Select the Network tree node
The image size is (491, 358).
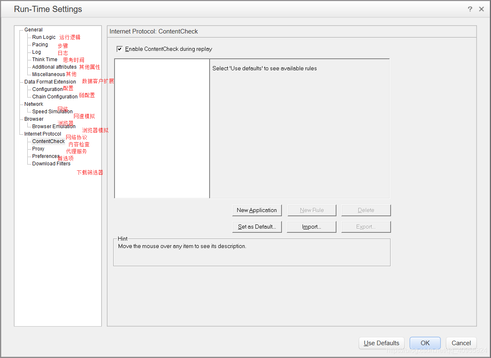point(34,104)
